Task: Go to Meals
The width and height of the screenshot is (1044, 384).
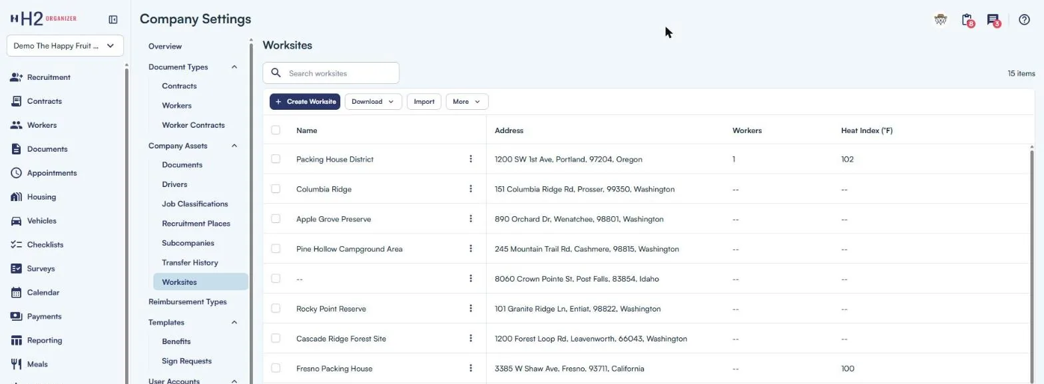Action: (x=37, y=365)
